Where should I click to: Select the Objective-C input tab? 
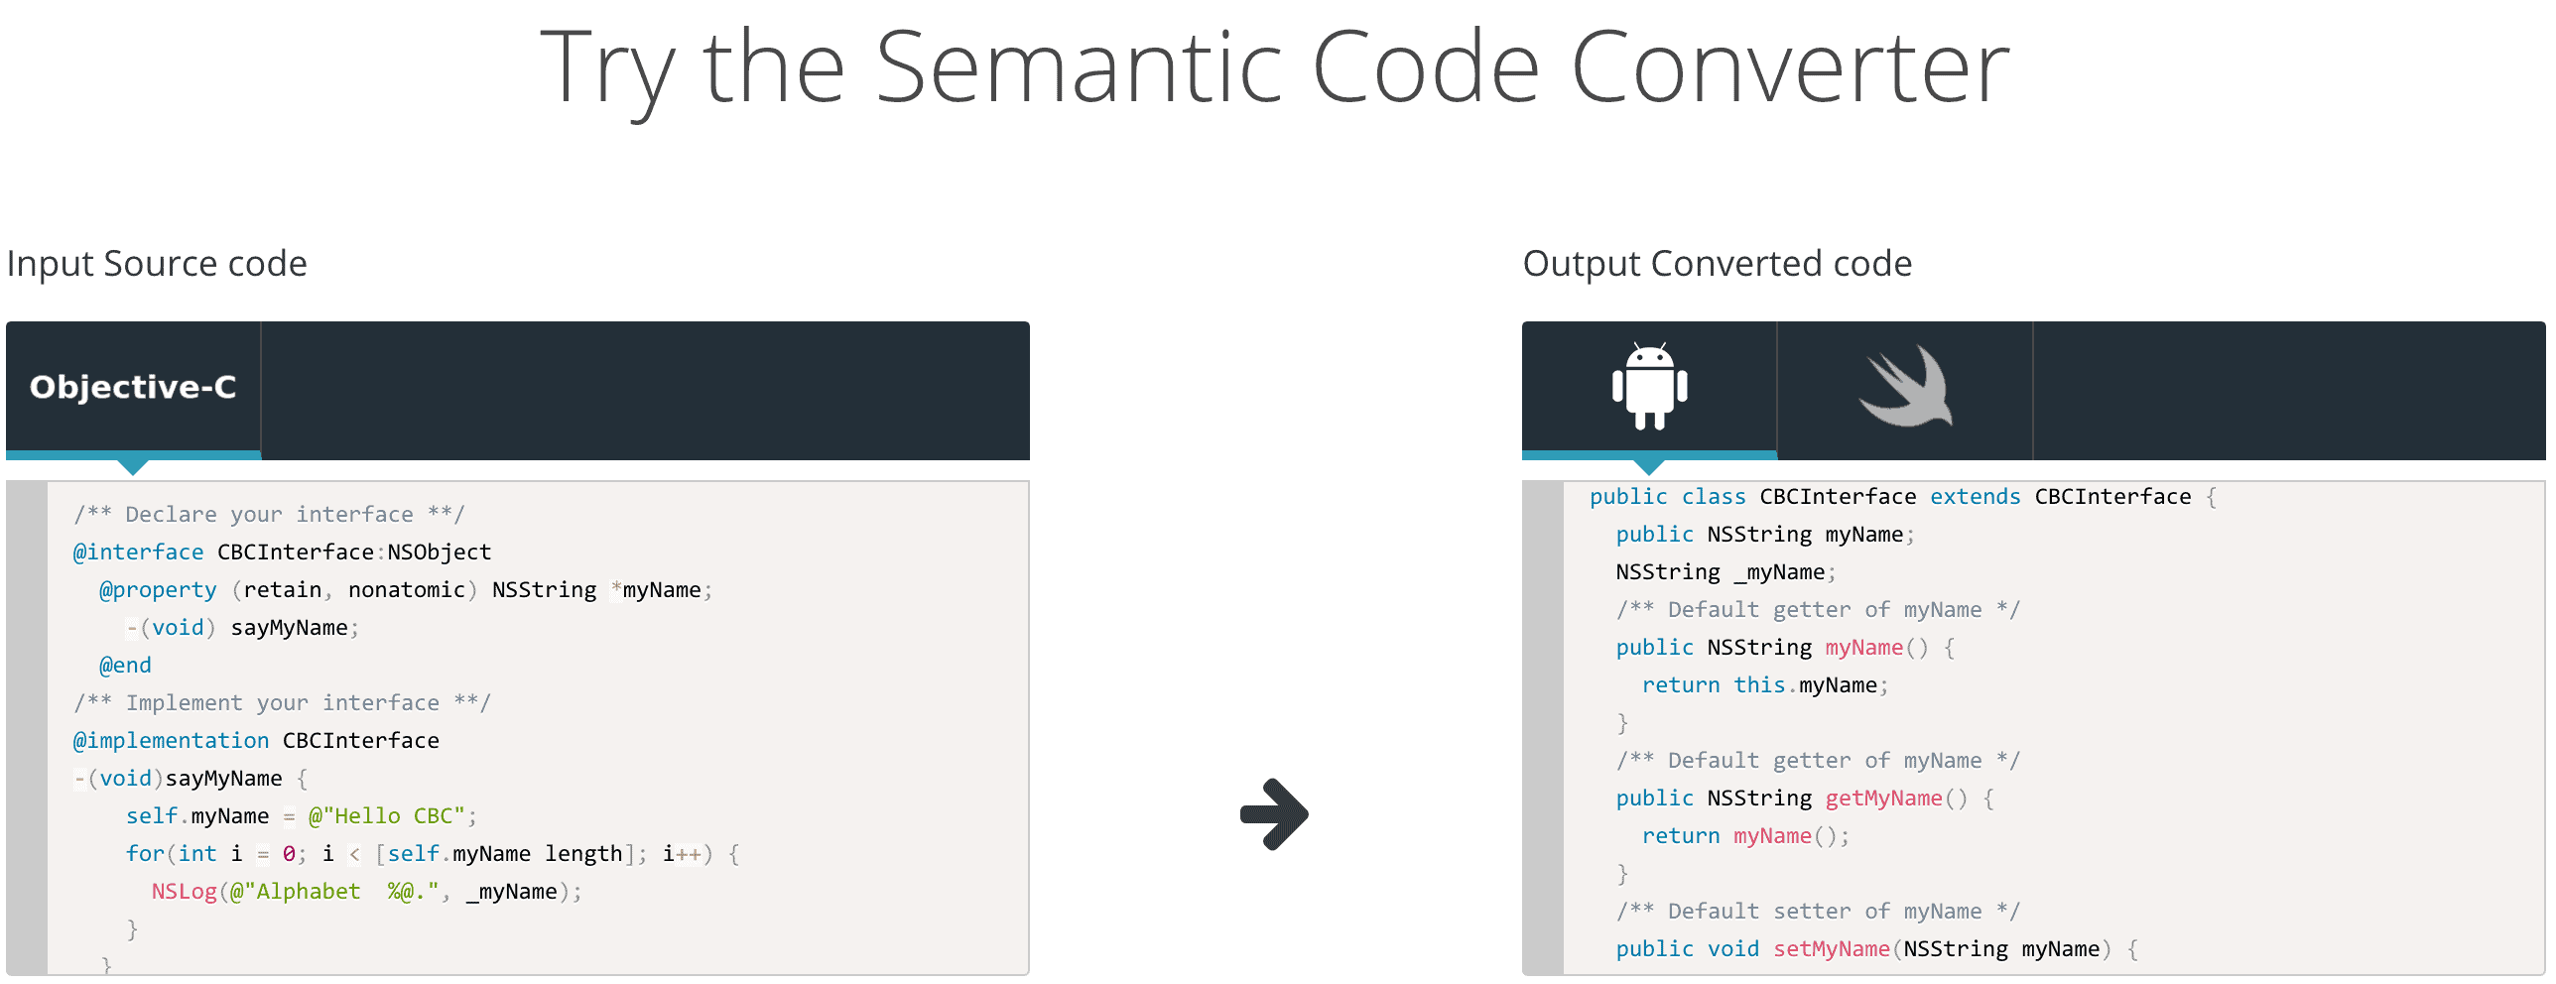click(x=133, y=387)
